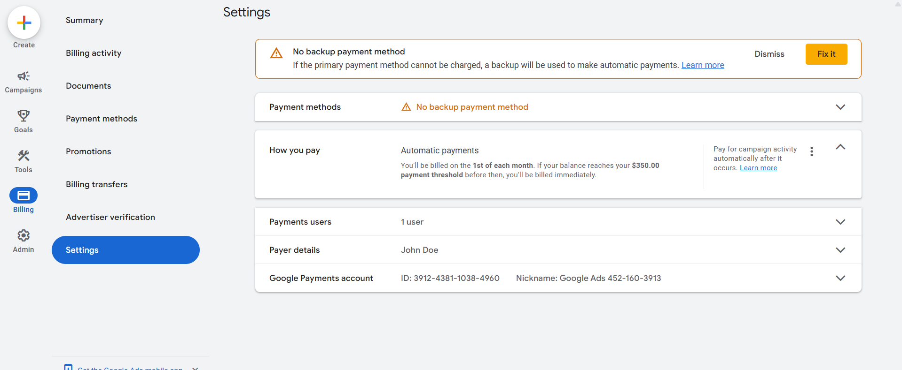Go to Billing transfers
The width and height of the screenshot is (902, 370).
pyautogui.click(x=97, y=184)
